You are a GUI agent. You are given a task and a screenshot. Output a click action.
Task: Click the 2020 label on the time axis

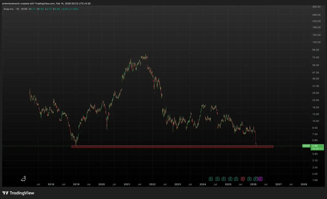point(101,184)
